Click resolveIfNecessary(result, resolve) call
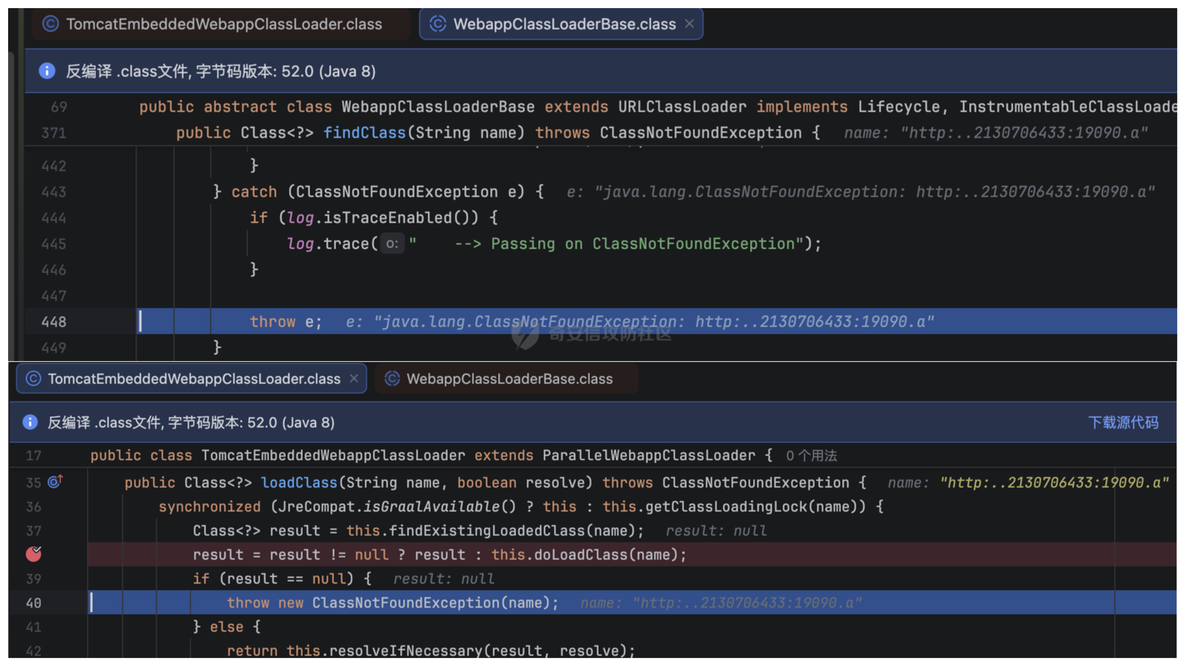Viewport: 1185px width, 666px height. pos(477,650)
